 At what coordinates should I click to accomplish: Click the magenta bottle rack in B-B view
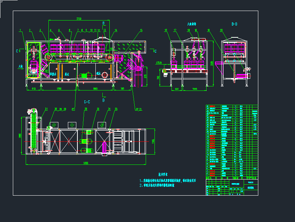click(234, 48)
